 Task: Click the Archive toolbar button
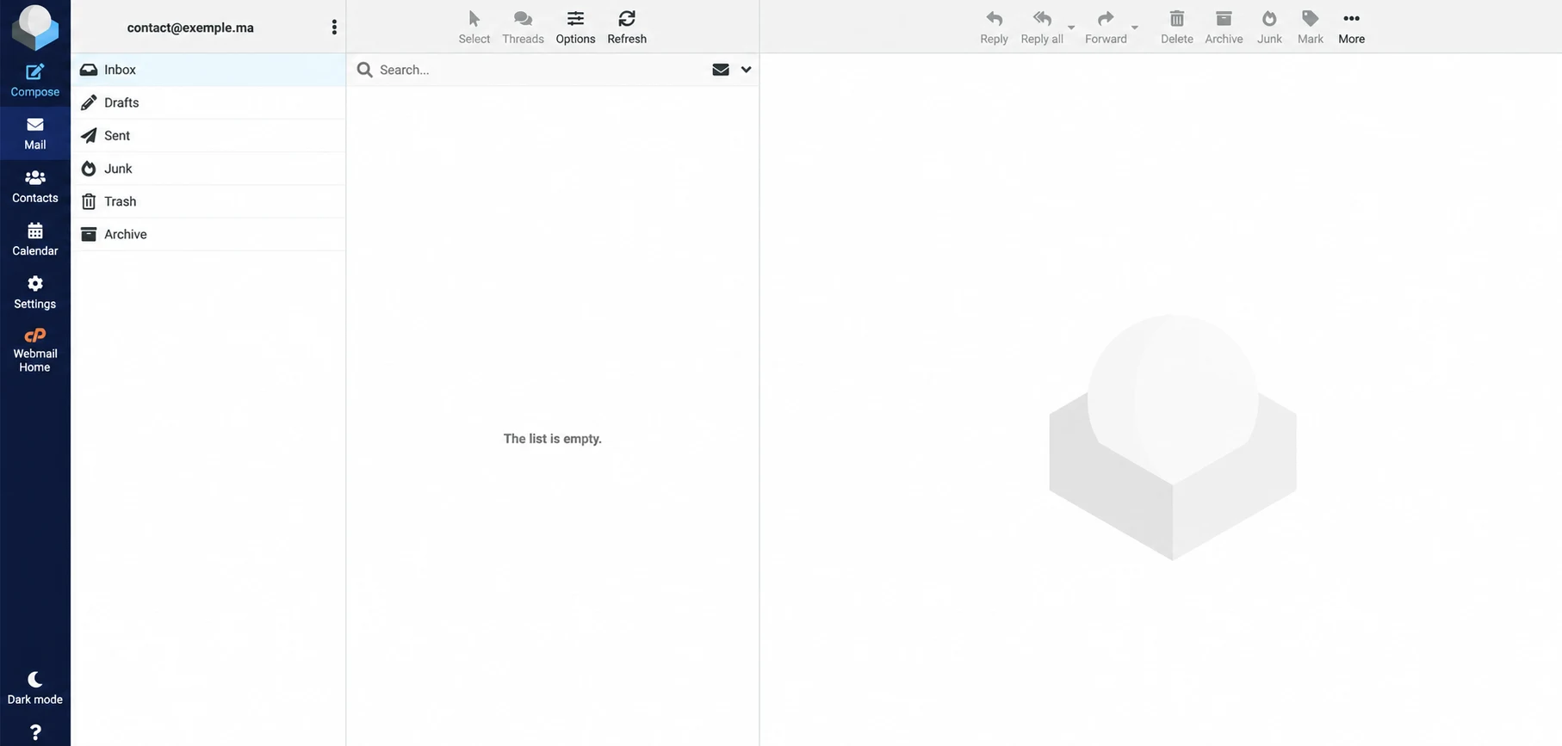click(1224, 28)
